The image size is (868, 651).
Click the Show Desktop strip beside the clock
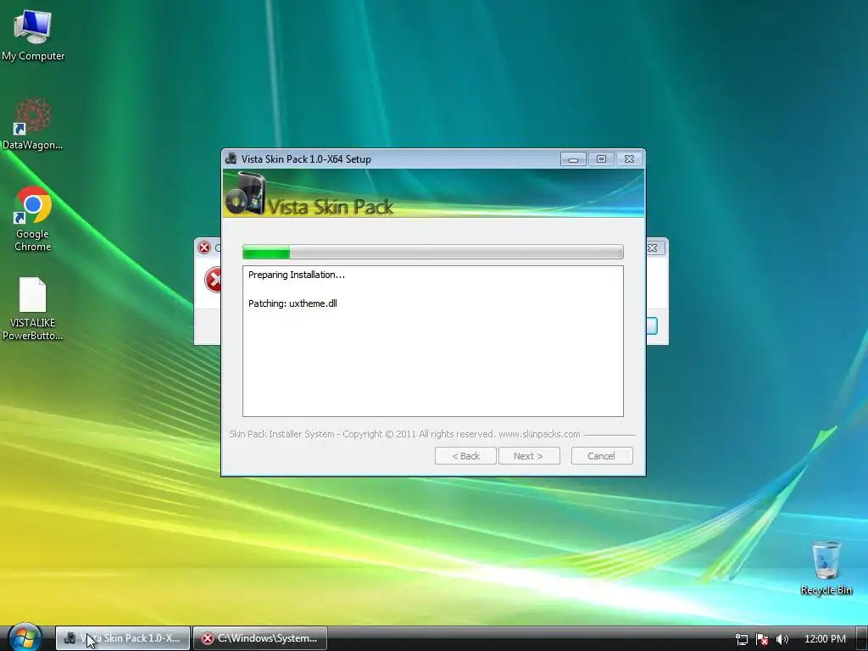(861, 639)
